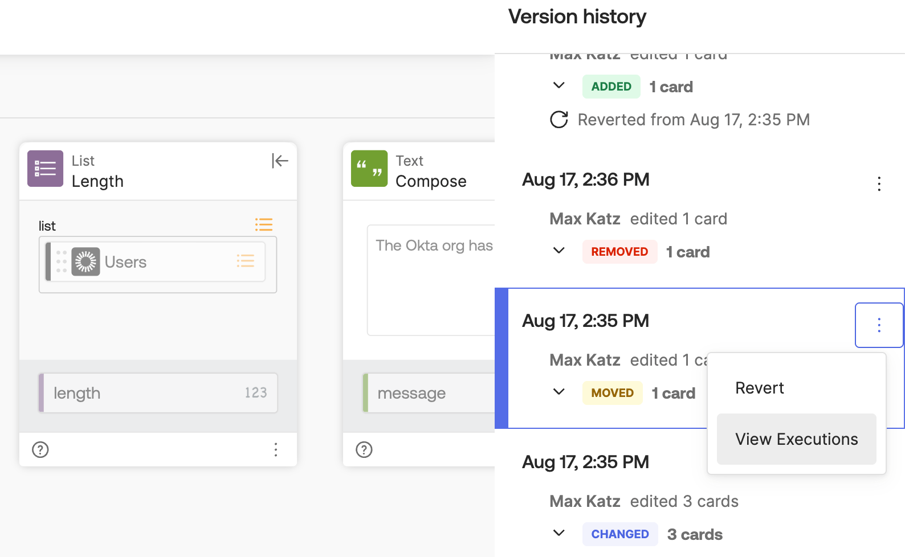This screenshot has height=557, width=905.
Task: Click the Okta Users pill icon
Action: coord(85,261)
